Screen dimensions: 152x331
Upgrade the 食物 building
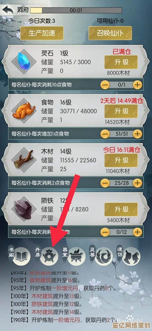point(121,111)
